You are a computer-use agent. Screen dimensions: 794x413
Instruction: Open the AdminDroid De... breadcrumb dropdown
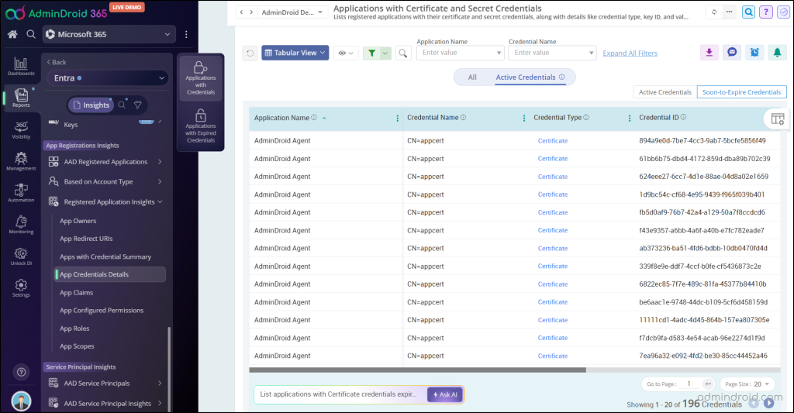coord(292,12)
